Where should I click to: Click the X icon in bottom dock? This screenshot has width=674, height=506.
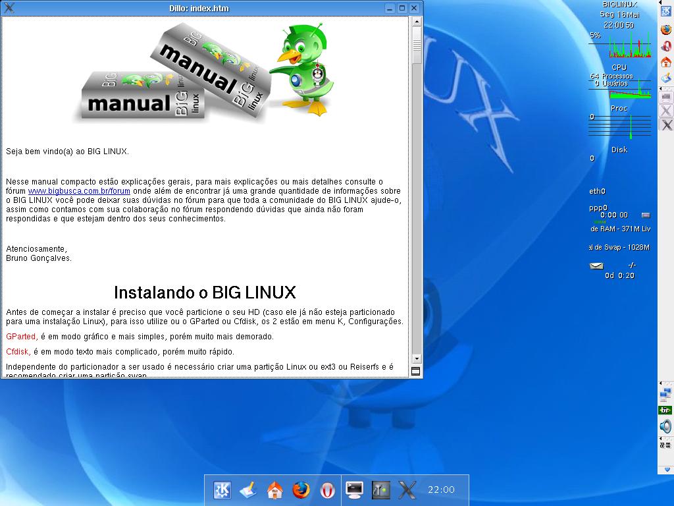pos(407,490)
